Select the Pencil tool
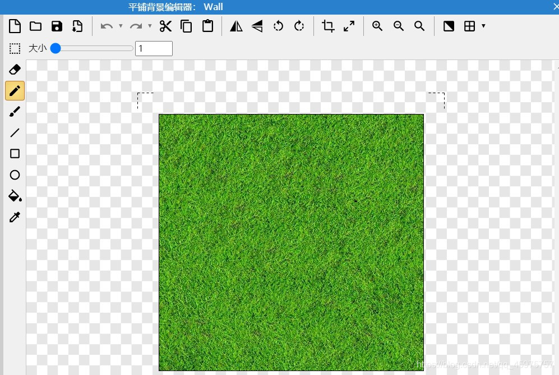 [x=15, y=90]
